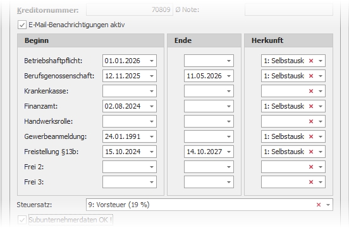
Task: Open Berufsgenossenschaft Beginn date dropdown
Action: pos(152,76)
